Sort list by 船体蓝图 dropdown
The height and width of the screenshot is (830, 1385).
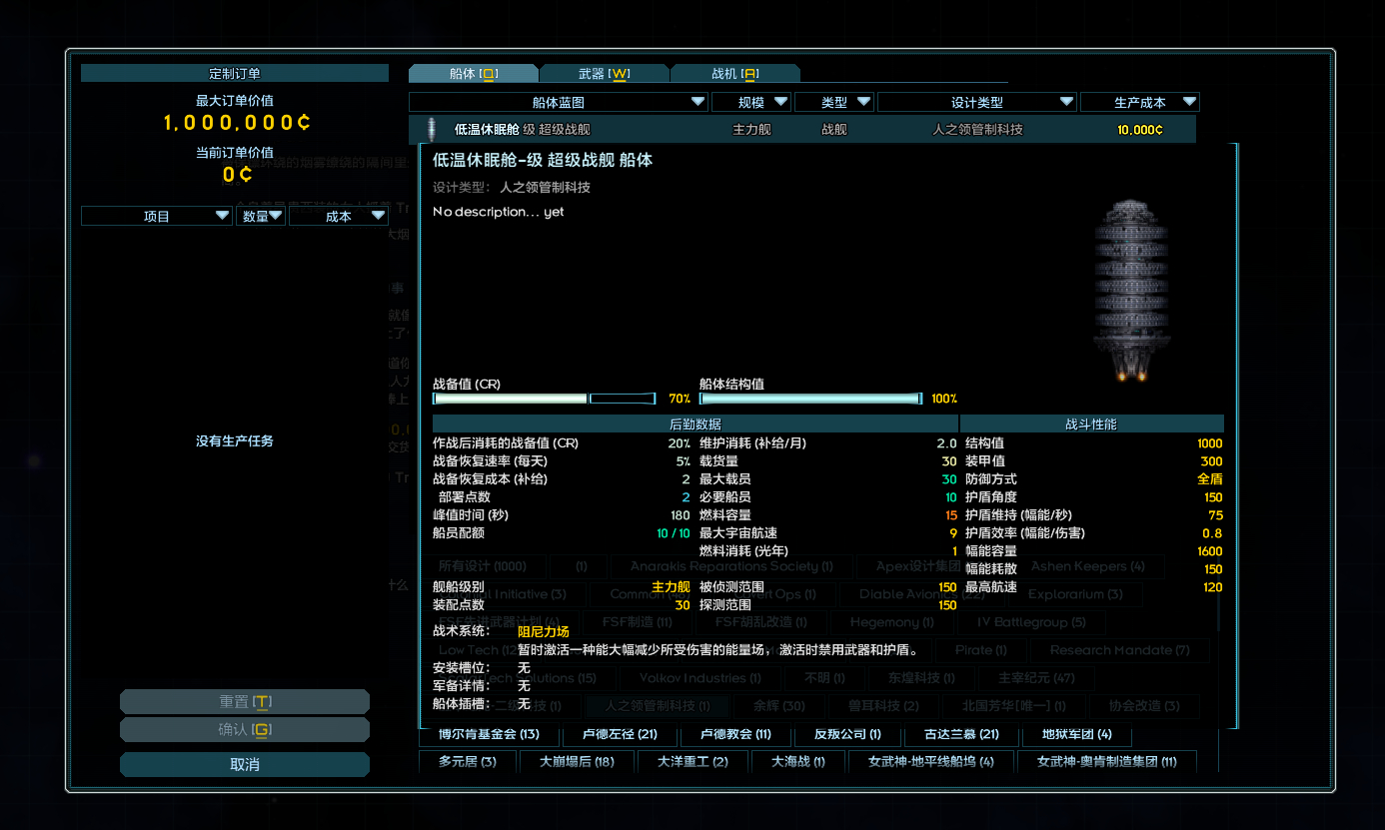pos(559,102)
